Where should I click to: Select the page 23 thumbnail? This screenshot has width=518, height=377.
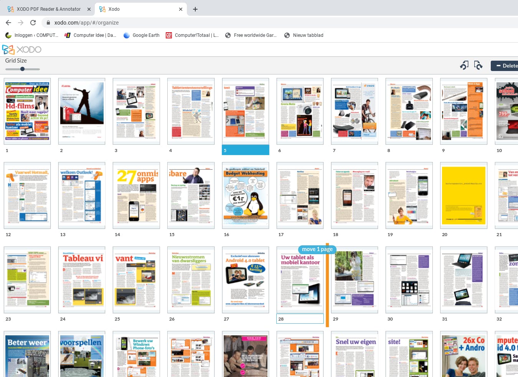point(27,280)
